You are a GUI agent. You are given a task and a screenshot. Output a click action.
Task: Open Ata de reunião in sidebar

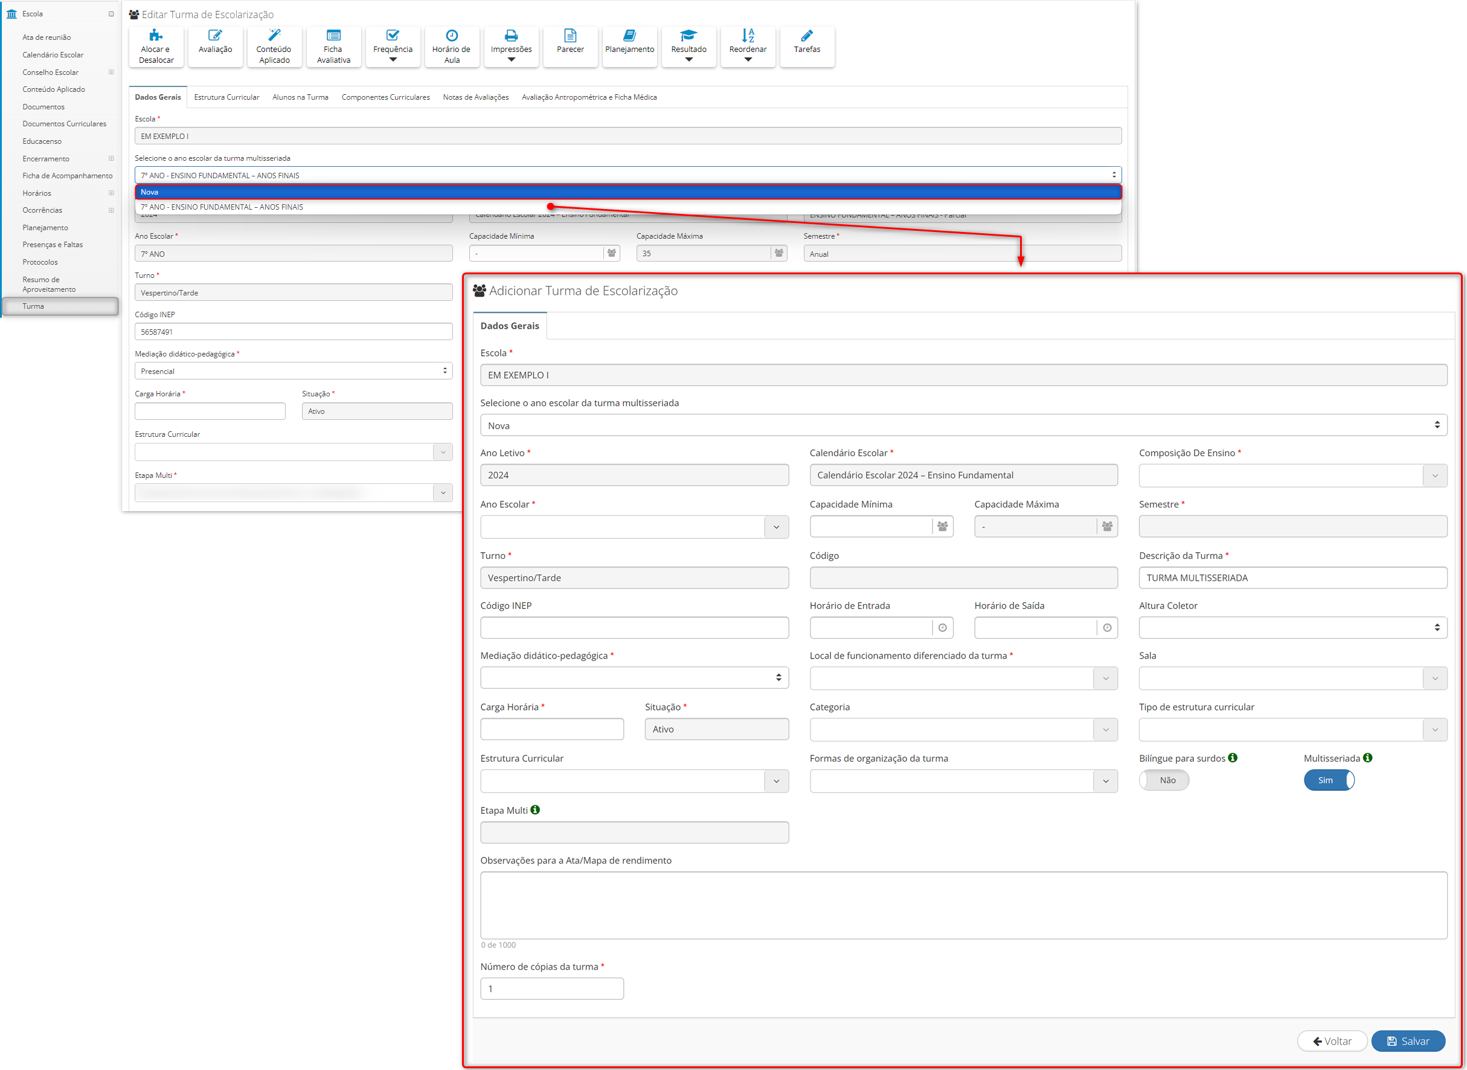47,37
